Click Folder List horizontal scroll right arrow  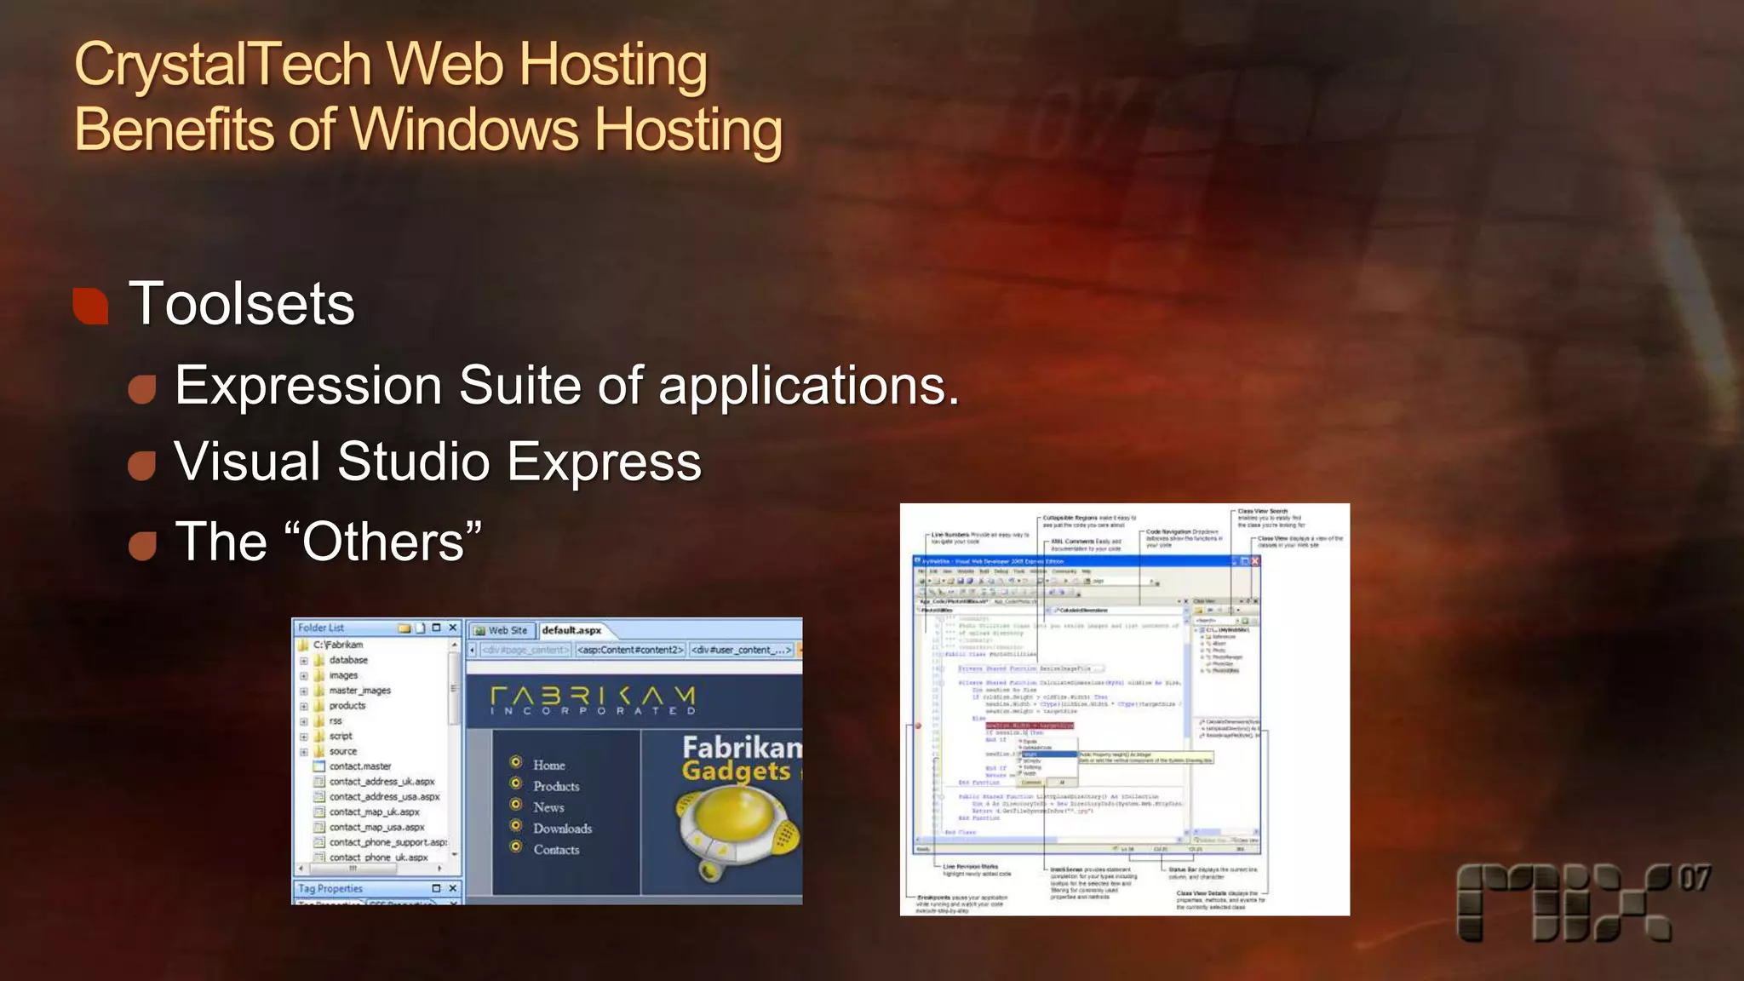[x=439, y=869]
